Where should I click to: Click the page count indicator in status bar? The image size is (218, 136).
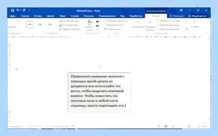click(x=16, y=127)
